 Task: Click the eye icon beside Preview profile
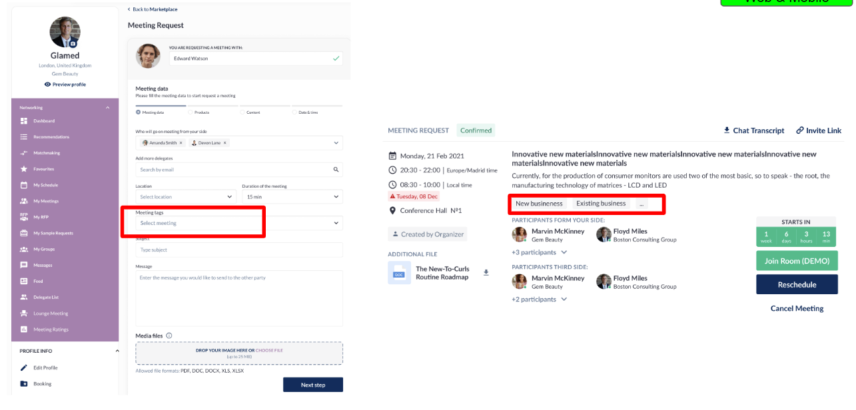[x=47, y=85]
